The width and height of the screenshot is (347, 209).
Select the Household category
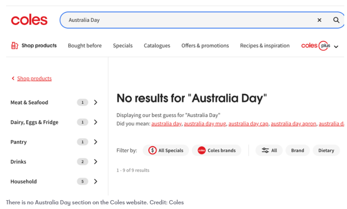(24, 182)
